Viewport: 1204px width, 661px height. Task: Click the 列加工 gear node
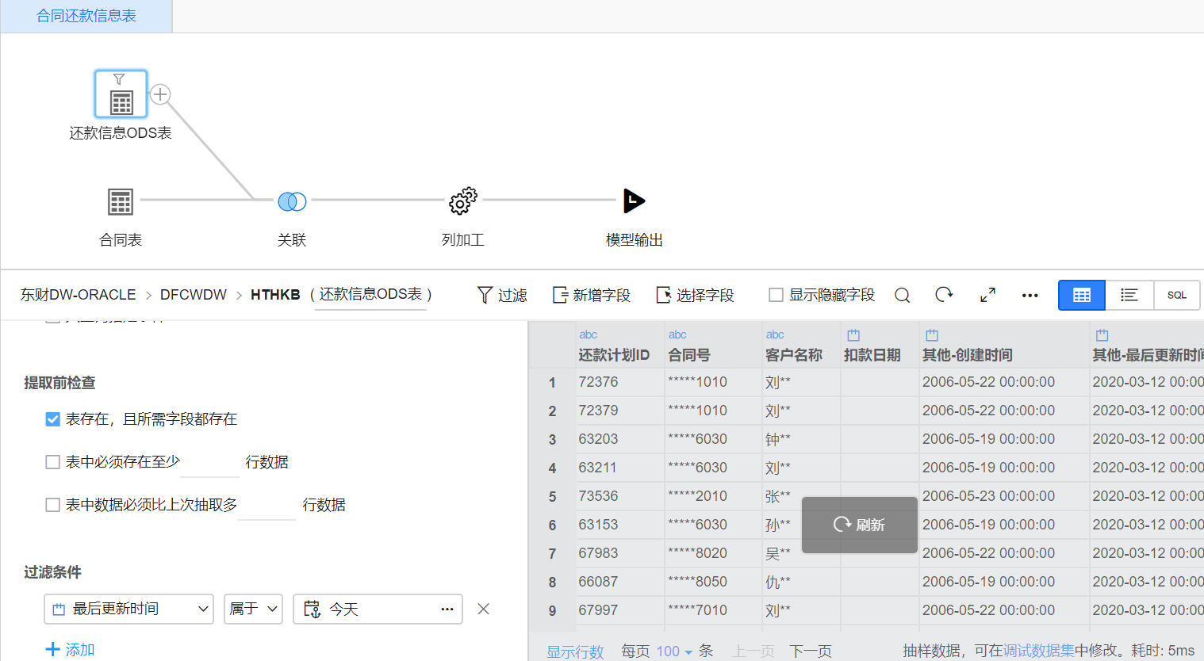click(x=462, y=201)
